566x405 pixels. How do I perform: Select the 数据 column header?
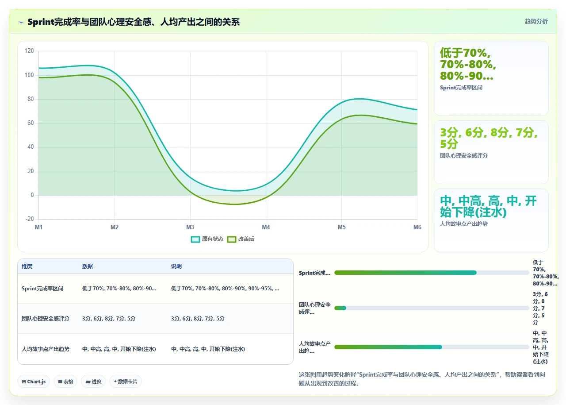coord(88,266)
